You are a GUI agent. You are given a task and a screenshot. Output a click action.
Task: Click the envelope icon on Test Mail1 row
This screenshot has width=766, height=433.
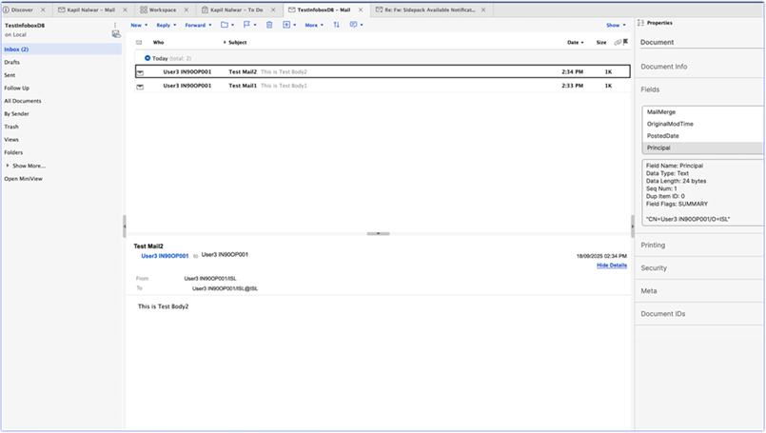click(x=140, y=87)
